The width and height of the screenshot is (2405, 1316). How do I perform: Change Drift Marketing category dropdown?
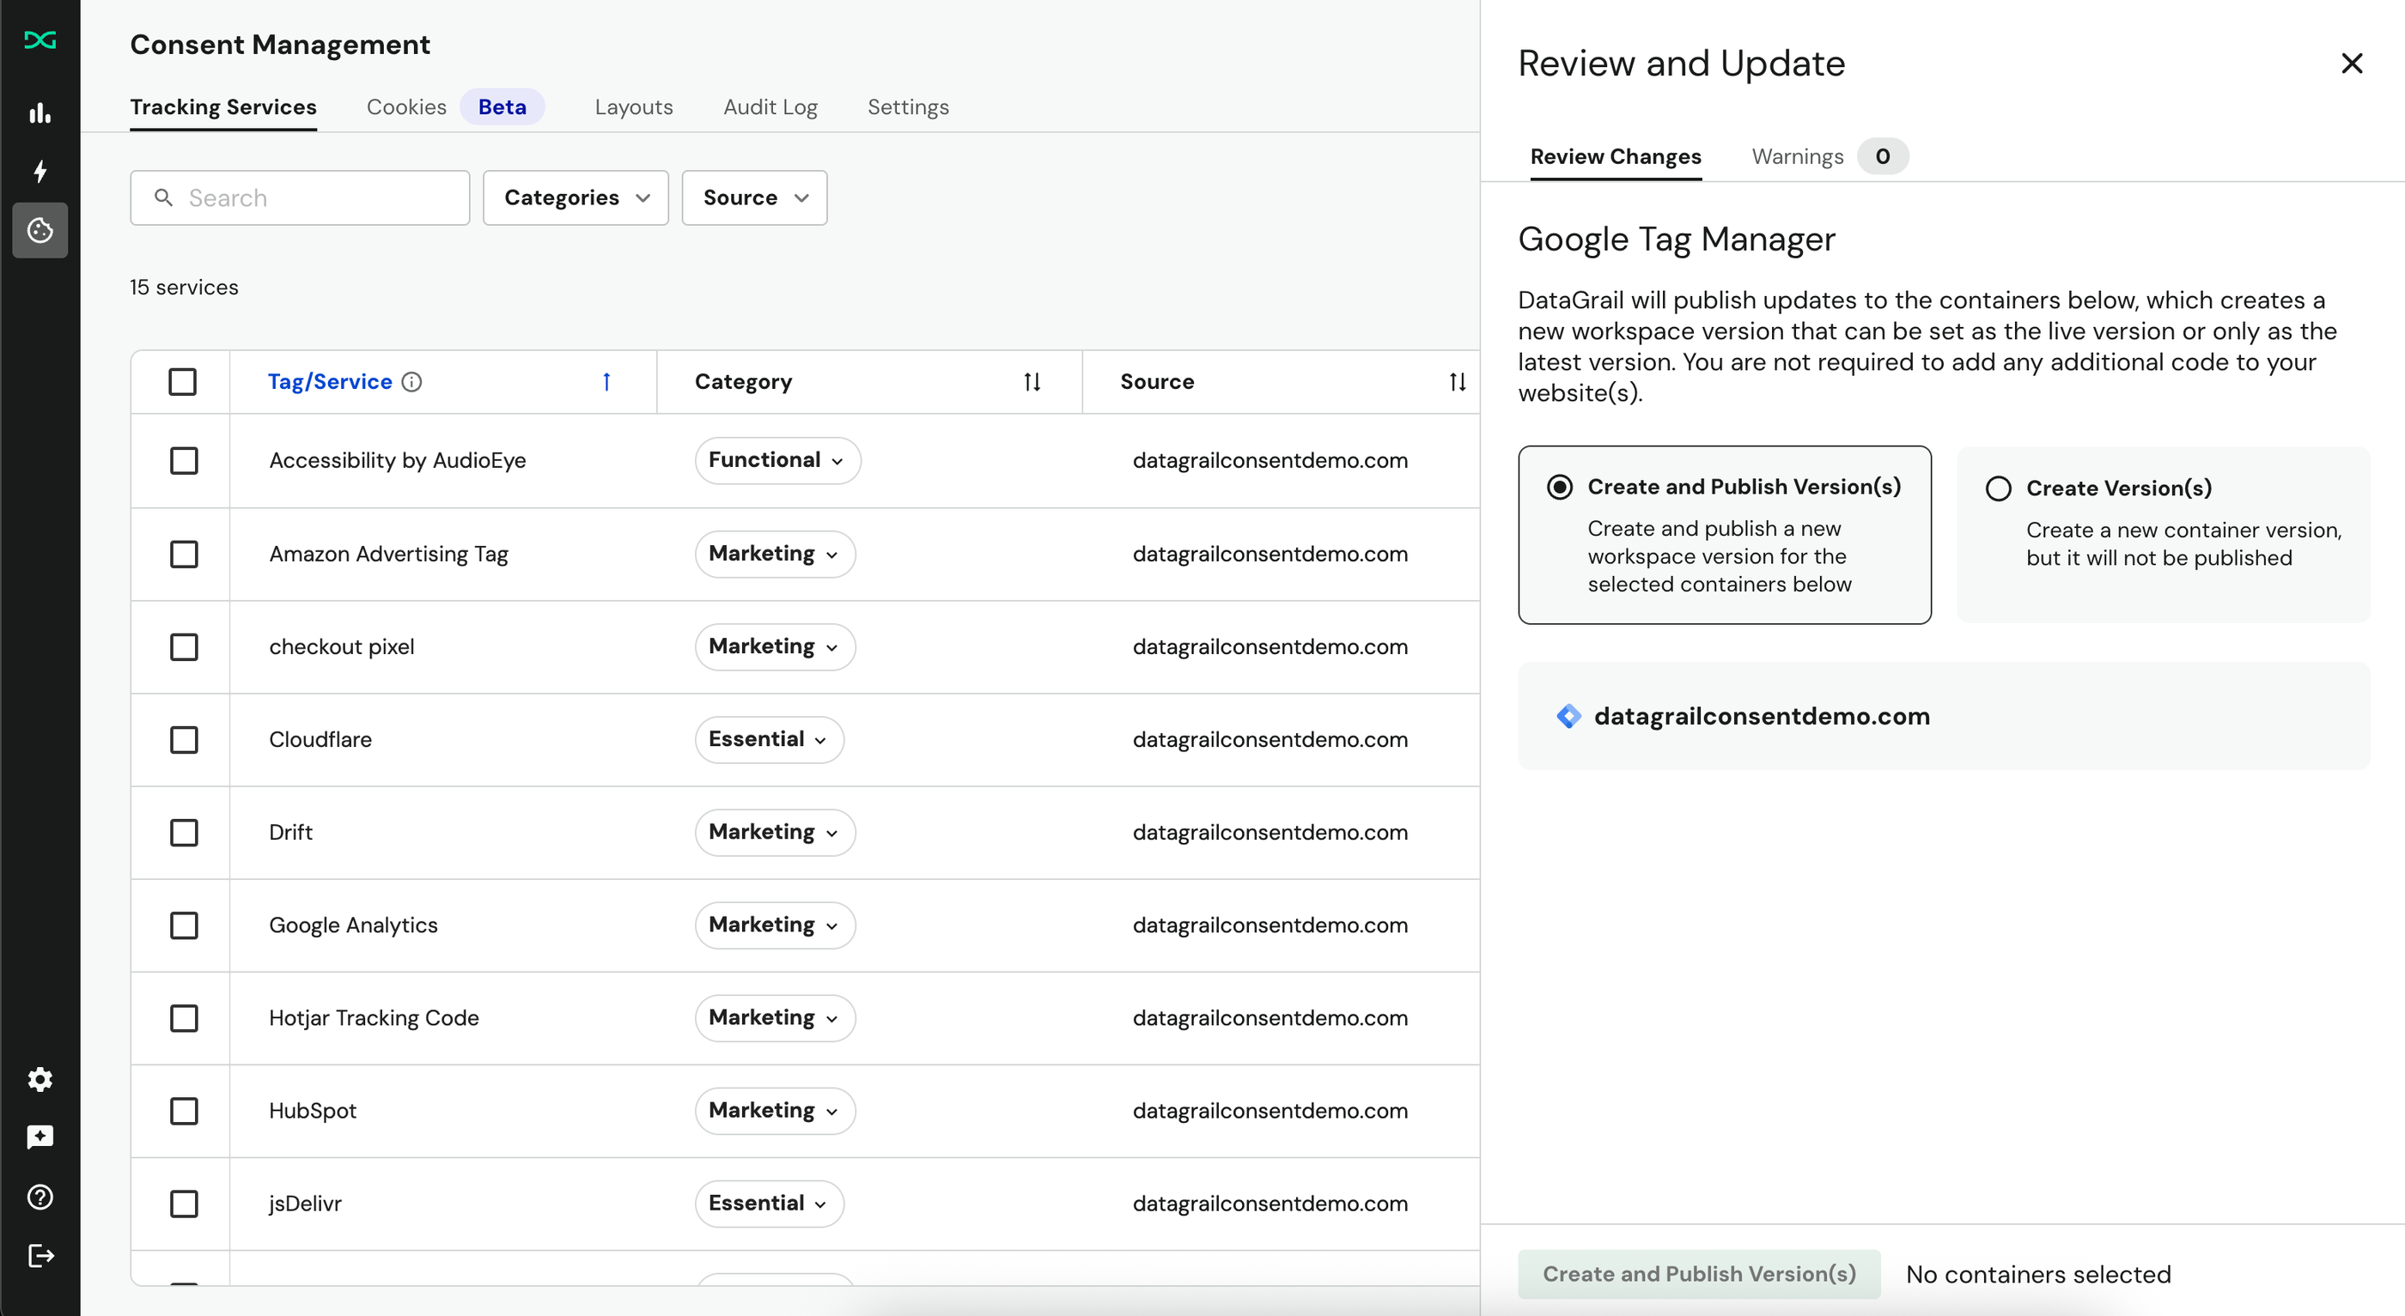click(x=775, y=833)
